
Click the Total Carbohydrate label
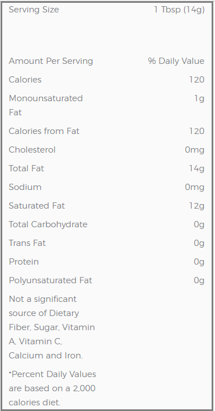[x=48, y=224]
